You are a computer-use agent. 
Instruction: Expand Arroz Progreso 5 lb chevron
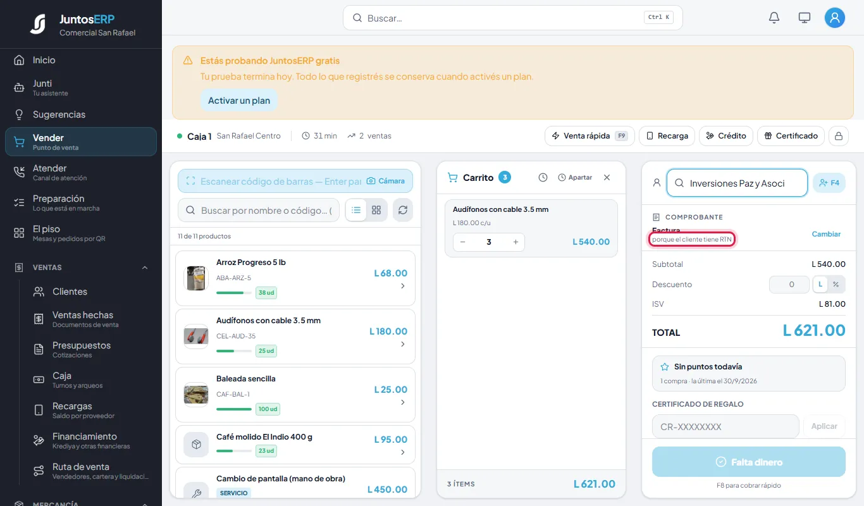point(403,286)
